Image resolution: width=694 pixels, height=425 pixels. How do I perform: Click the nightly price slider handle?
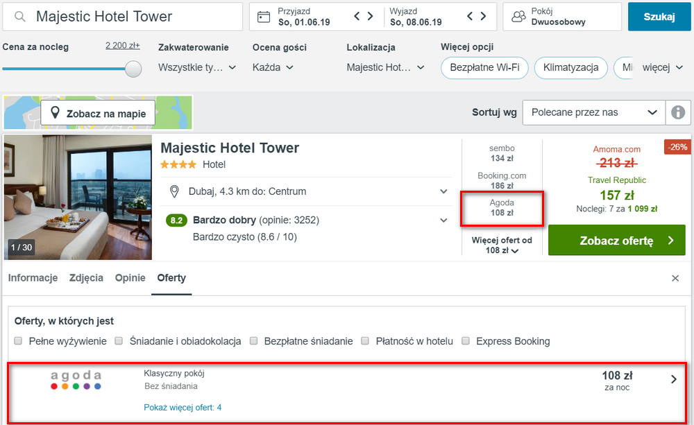(133, 69)
